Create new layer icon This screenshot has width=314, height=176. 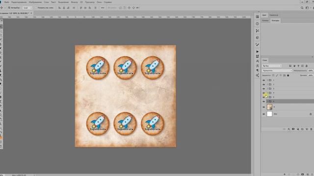click(x=307, y=129)
